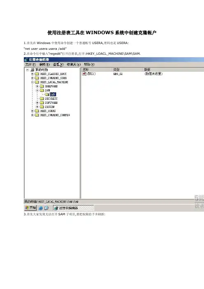This screenshot has height=289, width=204.
Task: Select the SECURITY key label
Action: tap(51, 99)
